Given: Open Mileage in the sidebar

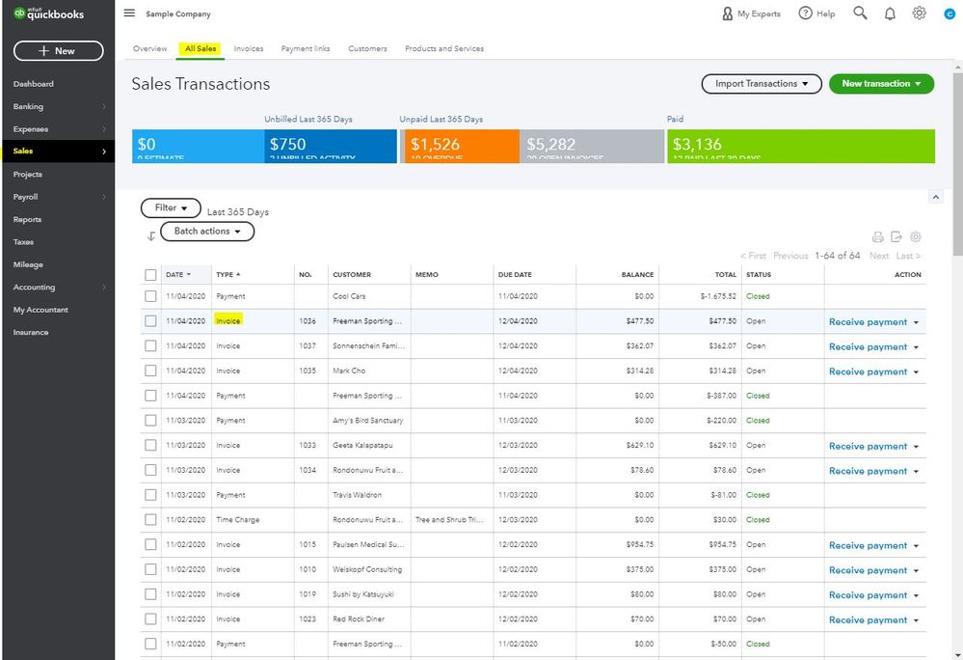Looking at the screenshot, I should [28, 264].
